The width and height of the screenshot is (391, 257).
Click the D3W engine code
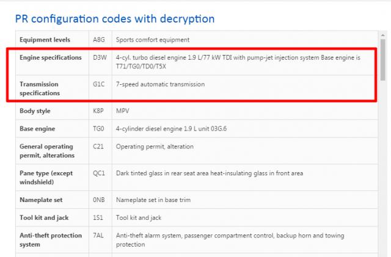[100, 57]
